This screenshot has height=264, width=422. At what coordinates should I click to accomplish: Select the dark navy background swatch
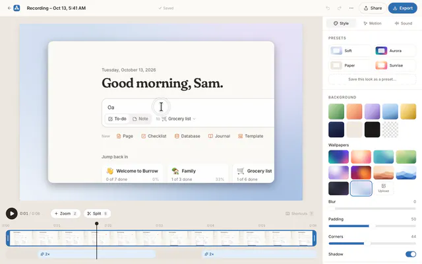tap(336, 129)
